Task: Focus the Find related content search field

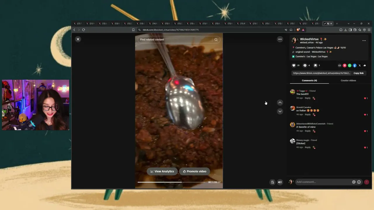Action: [x=175, y=40]
